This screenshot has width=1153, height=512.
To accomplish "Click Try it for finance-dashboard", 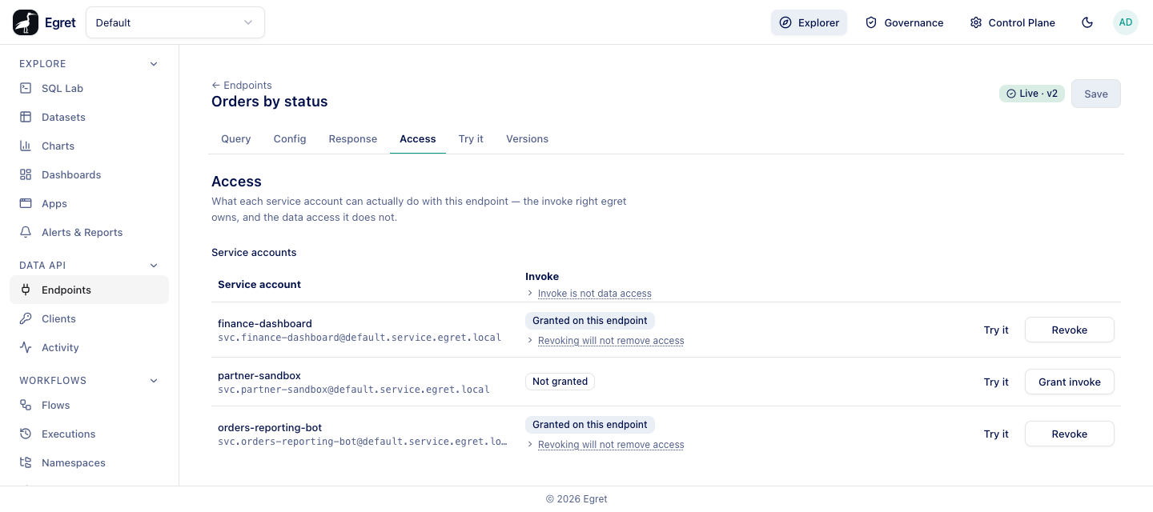I will (996, 330).
